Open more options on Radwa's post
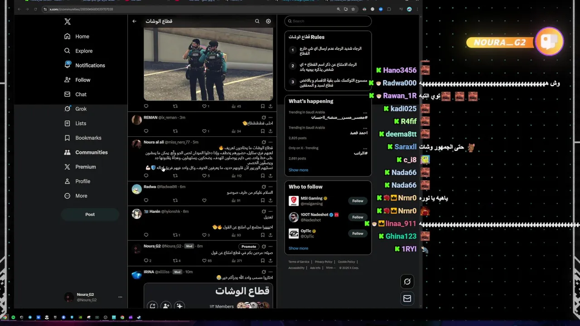Image resolution: width=580 pixels, height=326 pixels. pyautogui.click(x=271, y=187)
